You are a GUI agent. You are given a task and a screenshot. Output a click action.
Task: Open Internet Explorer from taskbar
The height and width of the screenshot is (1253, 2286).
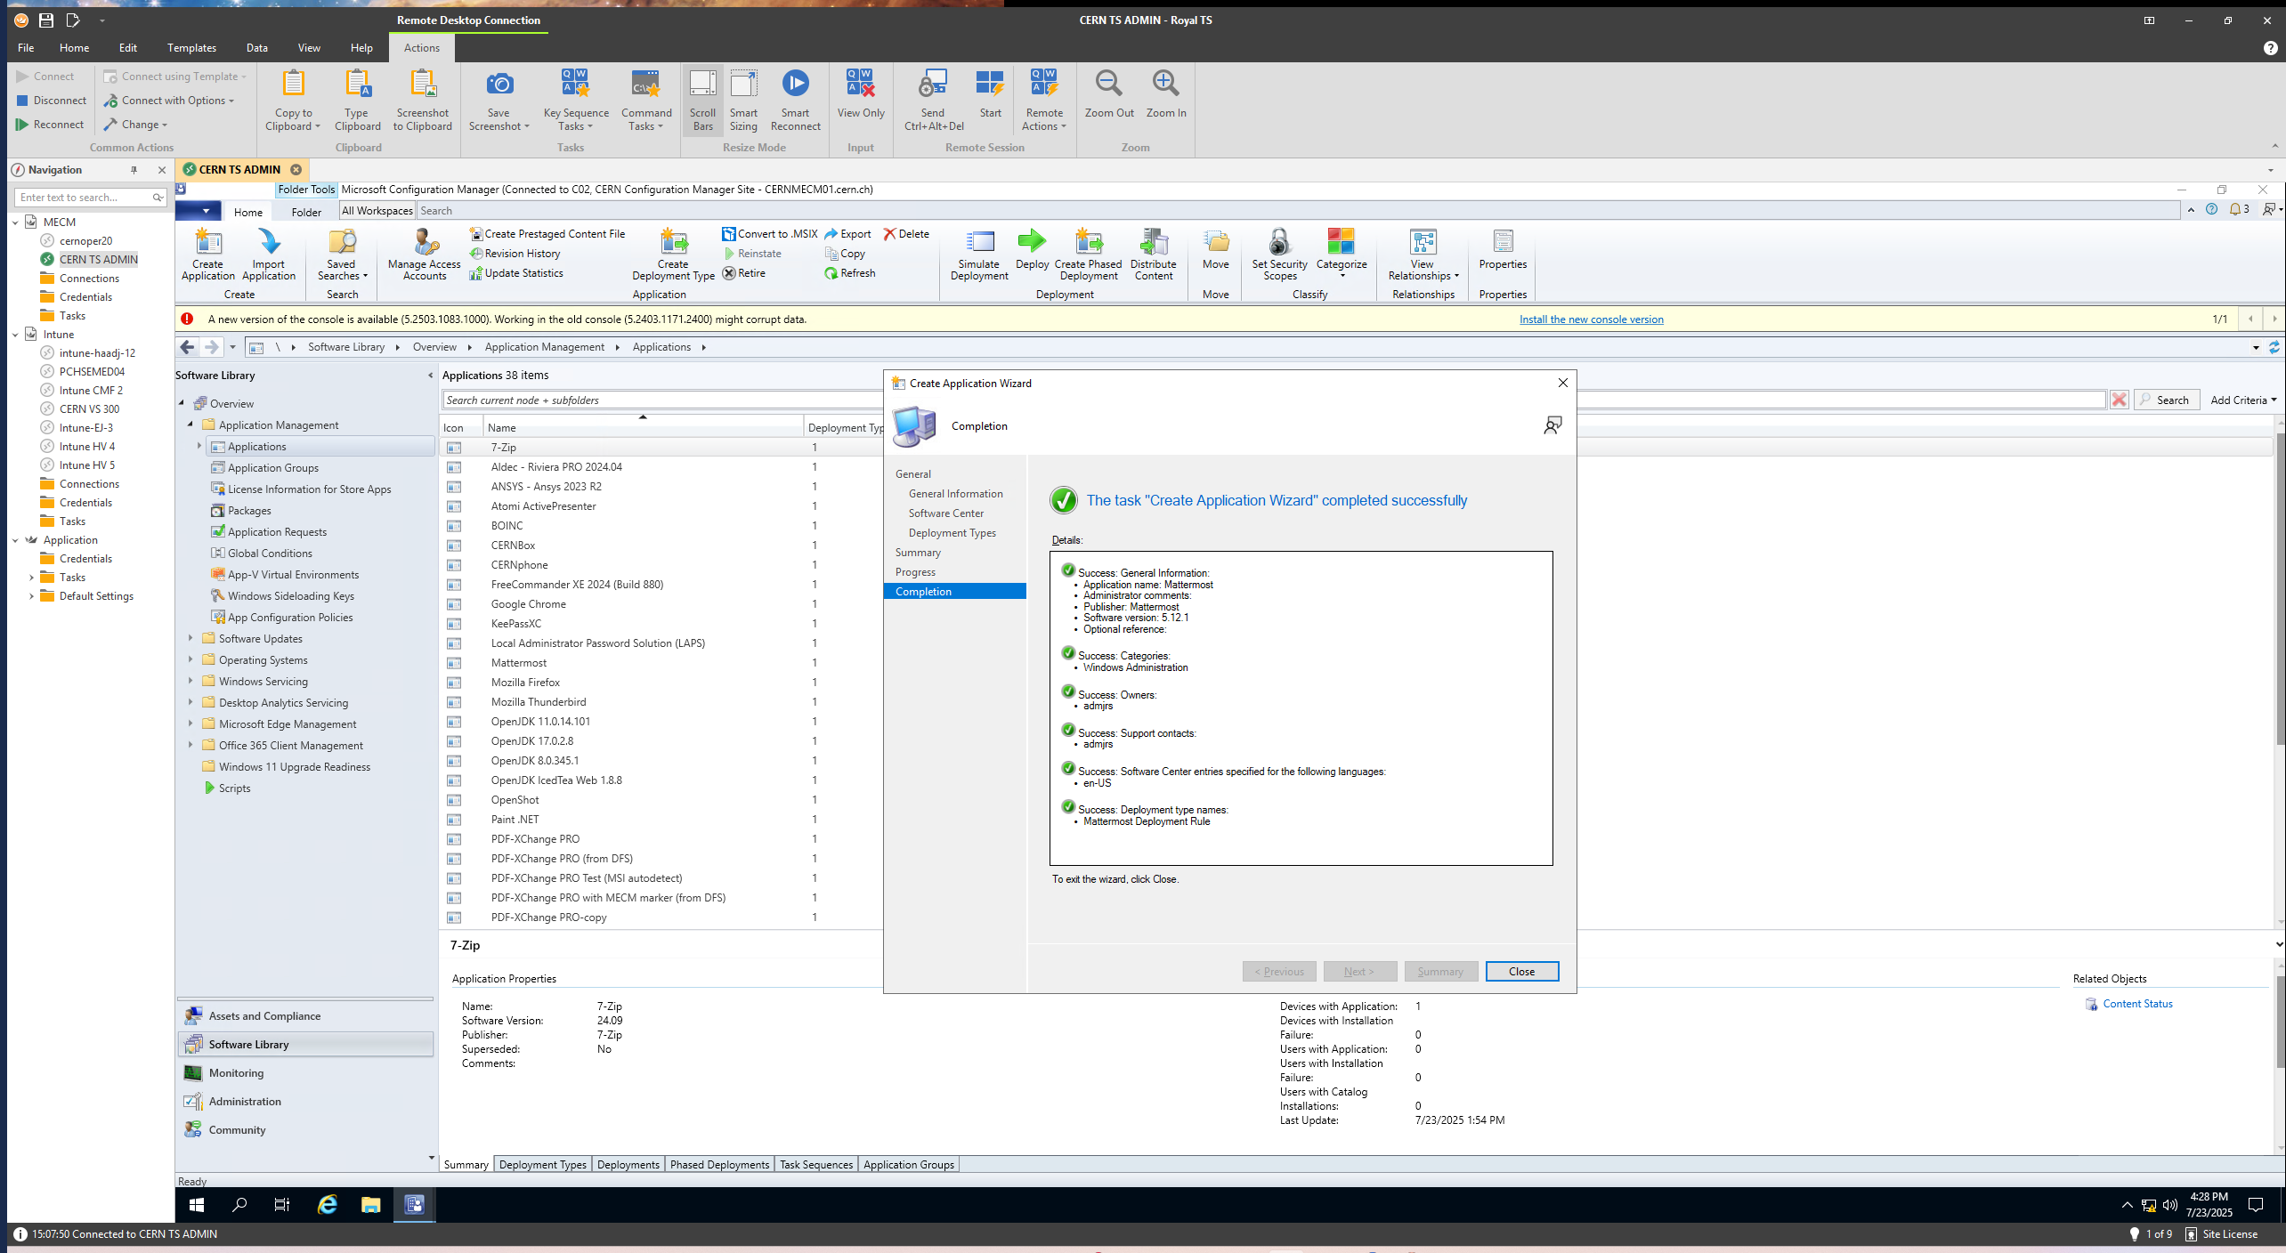pos(328,1205)
